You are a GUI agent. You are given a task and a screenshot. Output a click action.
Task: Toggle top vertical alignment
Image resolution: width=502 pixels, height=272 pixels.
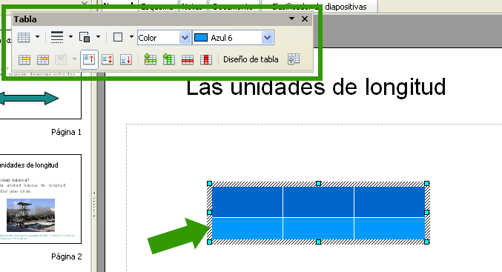point(89,59)
